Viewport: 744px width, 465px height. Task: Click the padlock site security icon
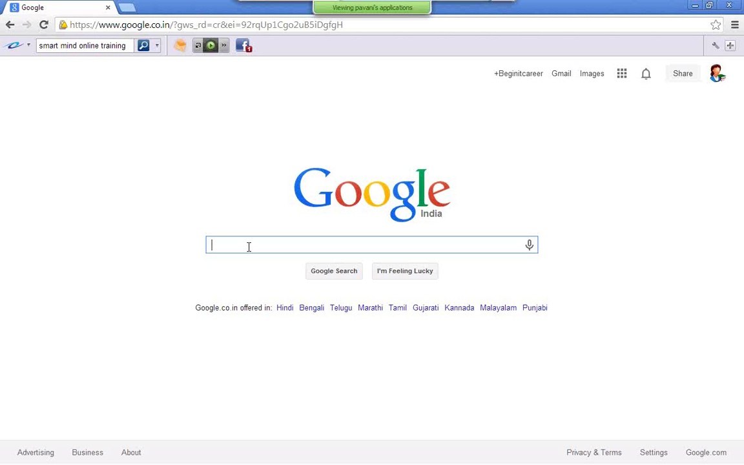63,25
